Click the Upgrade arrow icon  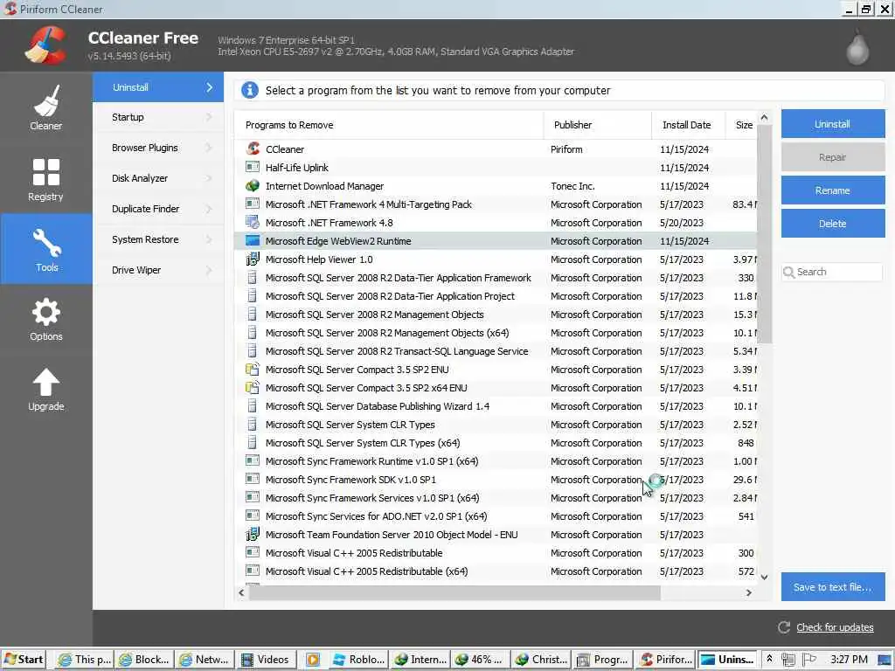(x=45, y=383)
